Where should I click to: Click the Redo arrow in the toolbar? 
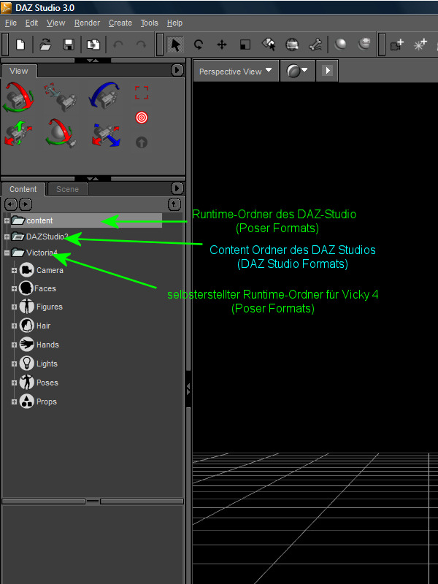tap(141, 45)
